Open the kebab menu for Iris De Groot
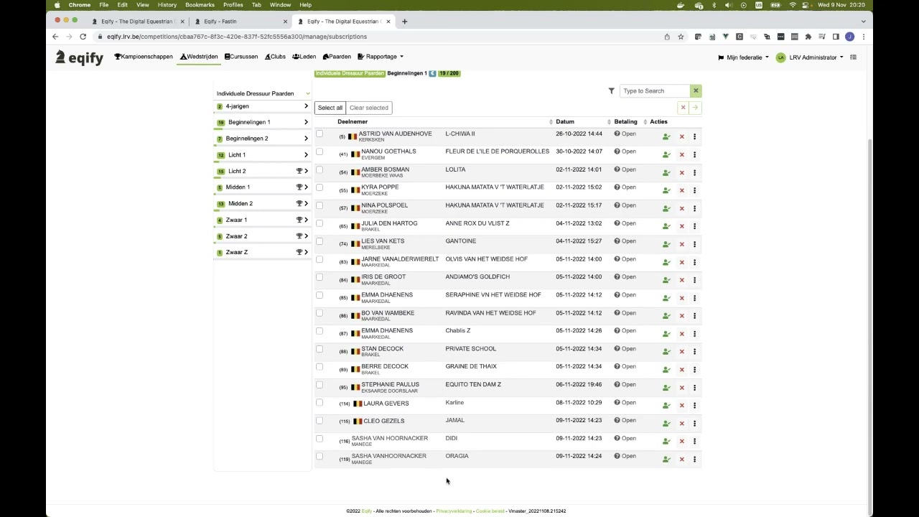 [694, 280]
